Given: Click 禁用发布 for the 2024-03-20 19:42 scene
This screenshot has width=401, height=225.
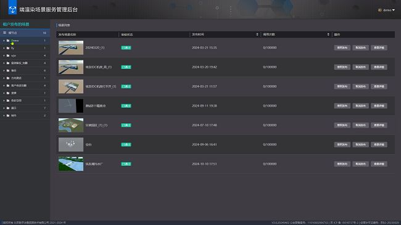Looking at the screenshot, I should pyautogui.click(x=342, y=67).
